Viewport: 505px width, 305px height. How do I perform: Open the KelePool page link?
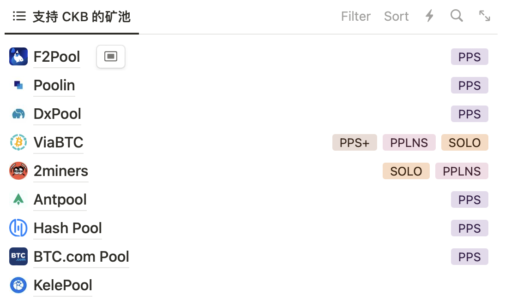(63, 285)
